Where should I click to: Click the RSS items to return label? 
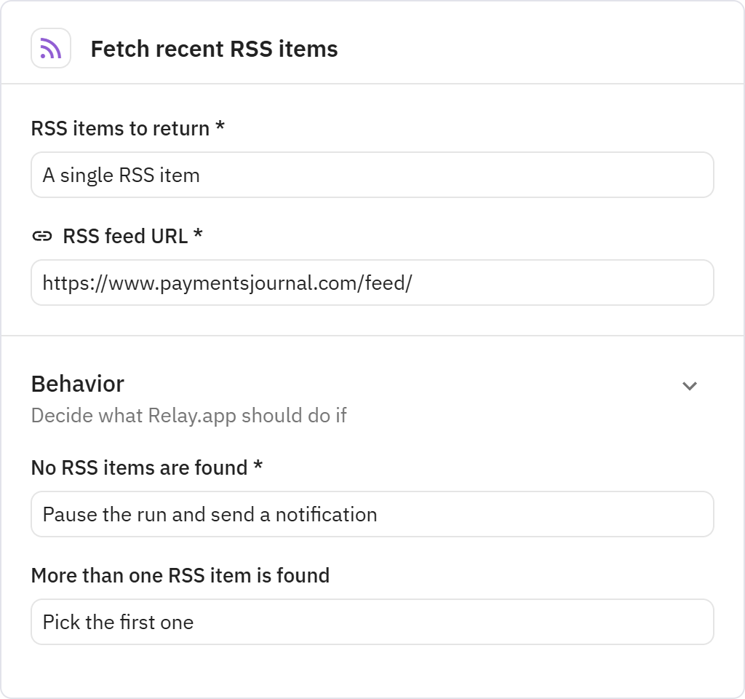tap(126, 129)
